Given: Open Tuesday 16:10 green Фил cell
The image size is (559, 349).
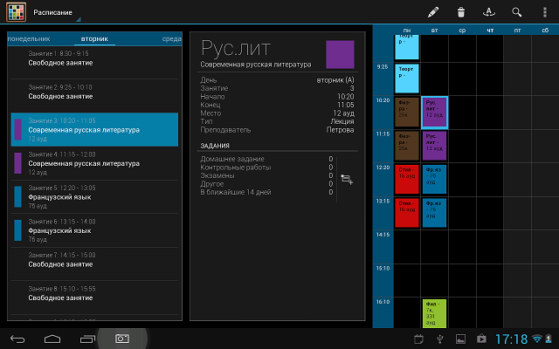Looking at the screenshot, I should click(435, 313).
